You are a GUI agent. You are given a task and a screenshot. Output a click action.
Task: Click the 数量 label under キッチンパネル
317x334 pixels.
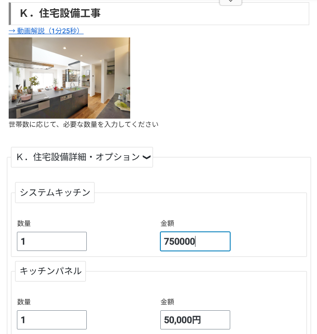pyautogui.click(x=24, y=302)
